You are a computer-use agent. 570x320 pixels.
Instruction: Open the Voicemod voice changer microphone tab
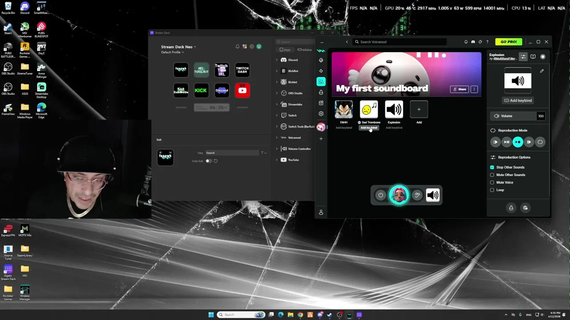click(x=321, y=60)
